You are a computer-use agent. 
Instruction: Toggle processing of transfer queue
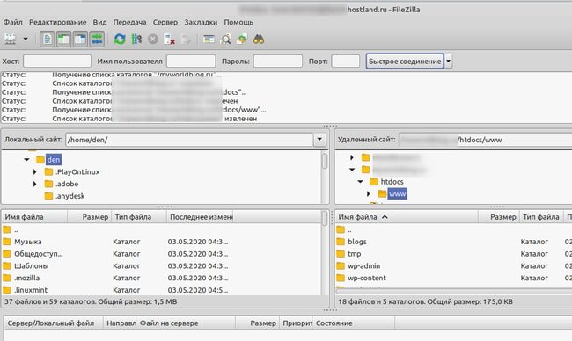(136, 39)
